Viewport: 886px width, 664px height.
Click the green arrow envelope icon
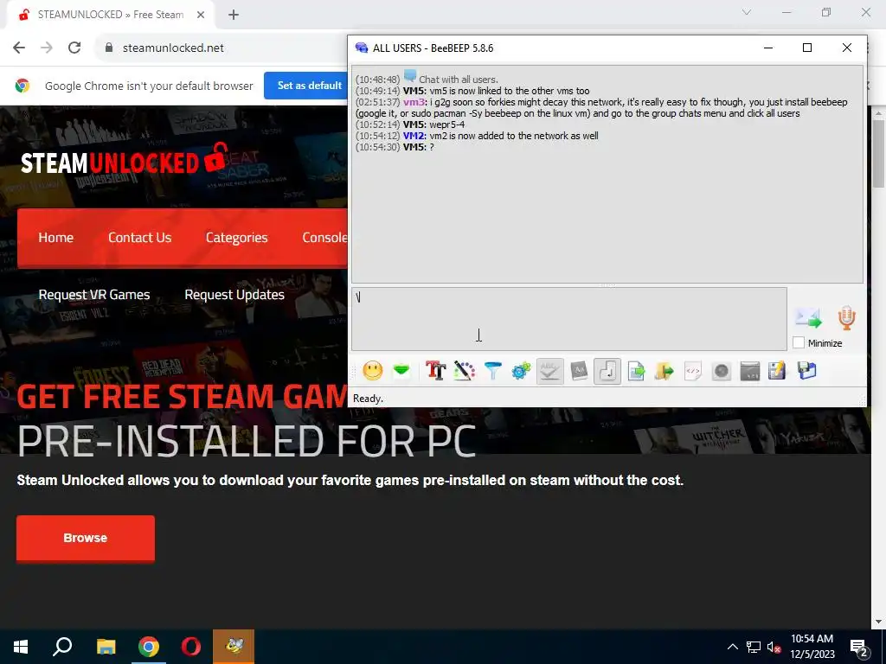(x=401, y=371)
